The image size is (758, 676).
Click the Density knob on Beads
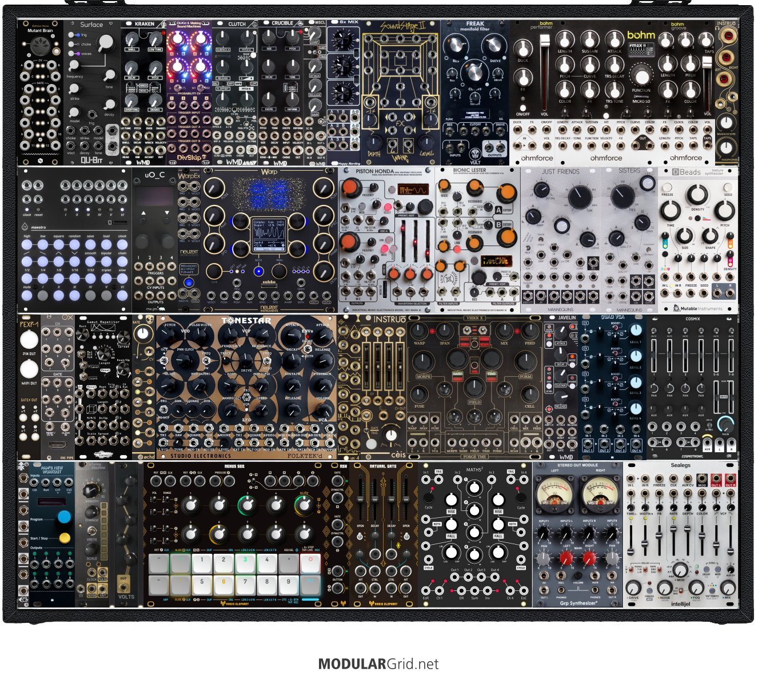click(x=697, y=195)
